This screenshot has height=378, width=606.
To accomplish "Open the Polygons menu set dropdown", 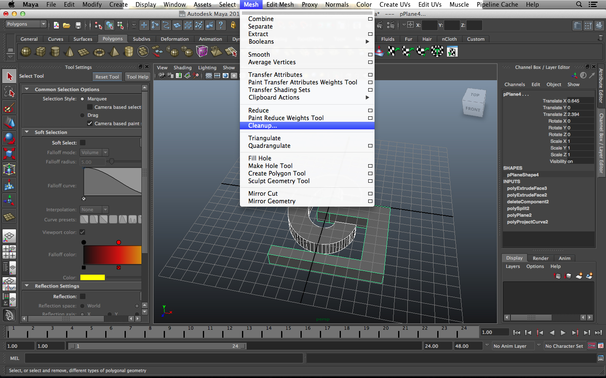I will point(25,24).
